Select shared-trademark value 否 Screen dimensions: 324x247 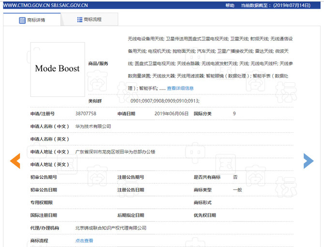[x=235, y=177]
